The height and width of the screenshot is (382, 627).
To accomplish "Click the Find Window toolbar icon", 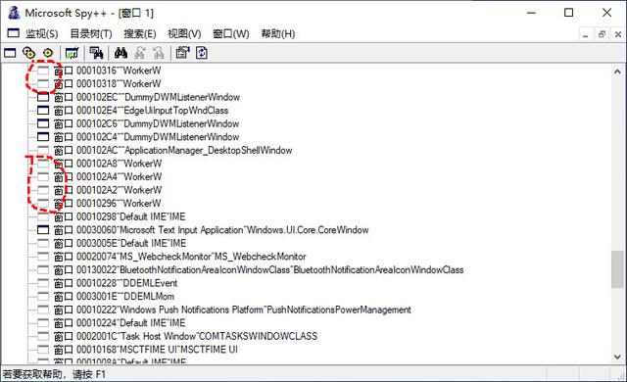I will 96,53.
